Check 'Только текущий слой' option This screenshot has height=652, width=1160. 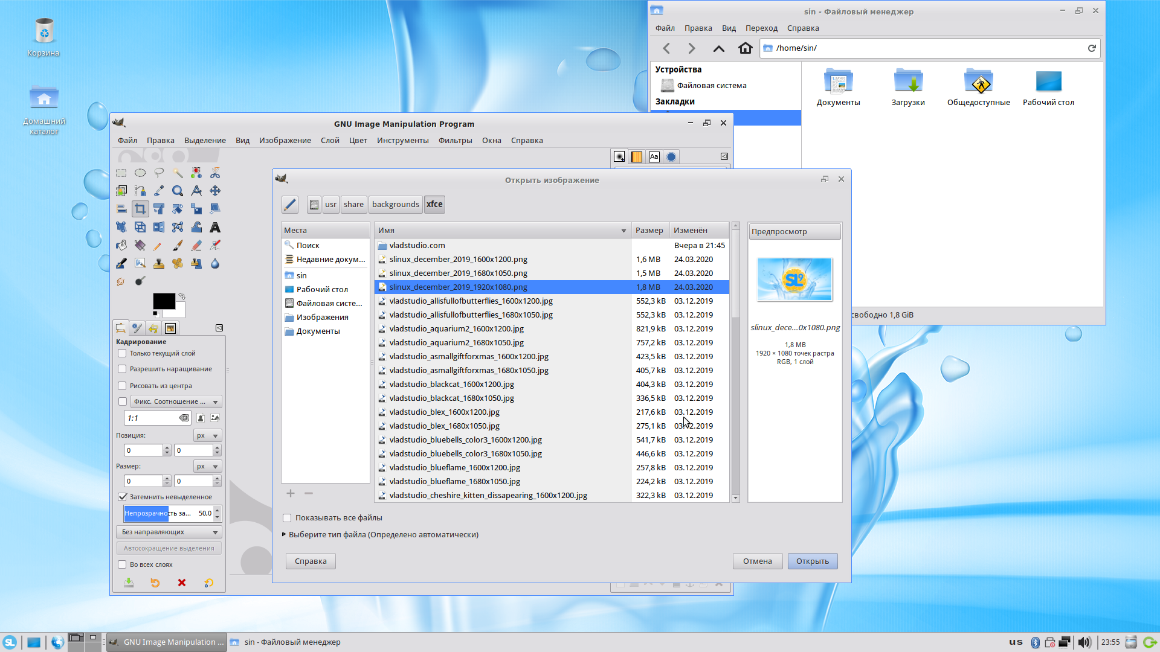tap(123, 354)
